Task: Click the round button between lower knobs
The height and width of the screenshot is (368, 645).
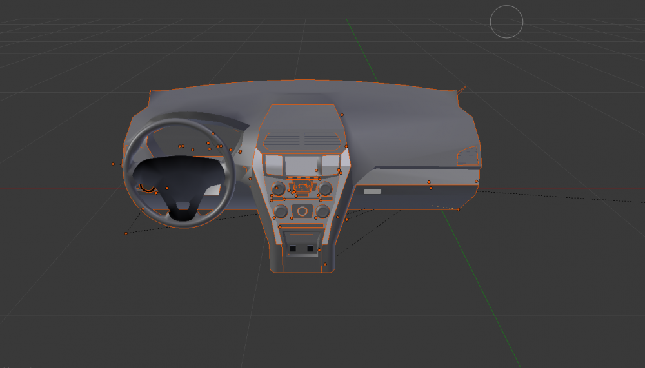Action: (302, 211)
